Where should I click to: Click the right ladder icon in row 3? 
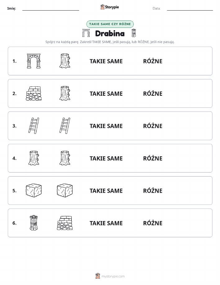(x=65, y=126)
